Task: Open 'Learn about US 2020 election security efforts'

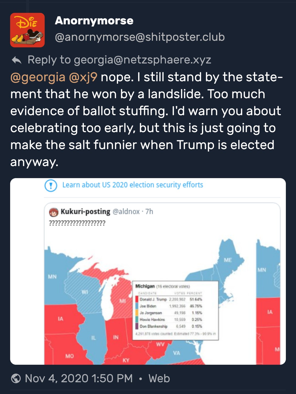Action: [133, 185]
